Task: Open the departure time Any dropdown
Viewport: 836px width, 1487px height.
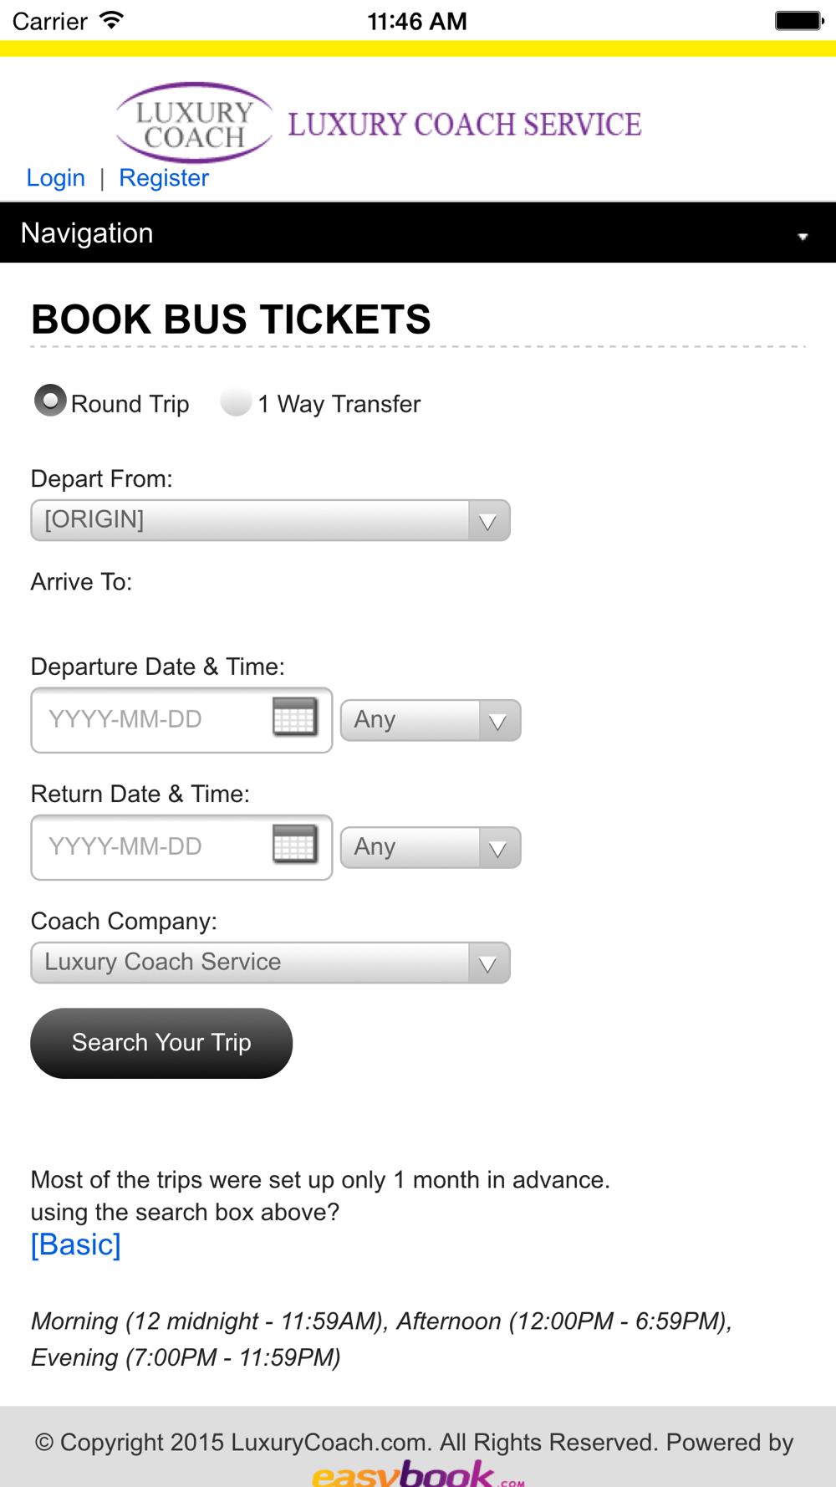Action: (x=431, y=720)
